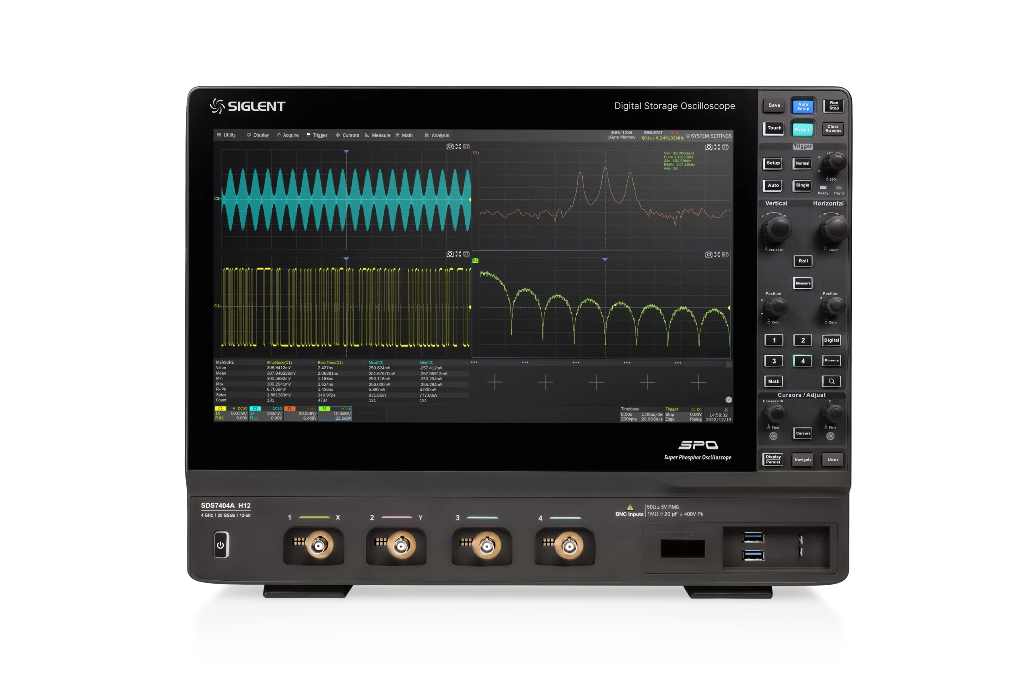Click the camera icon of the F4 FFT window
This screenshot has height=687, width=1030.
click(x=709, y=254)
